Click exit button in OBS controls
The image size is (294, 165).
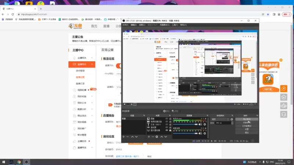[x=247, y=133]
